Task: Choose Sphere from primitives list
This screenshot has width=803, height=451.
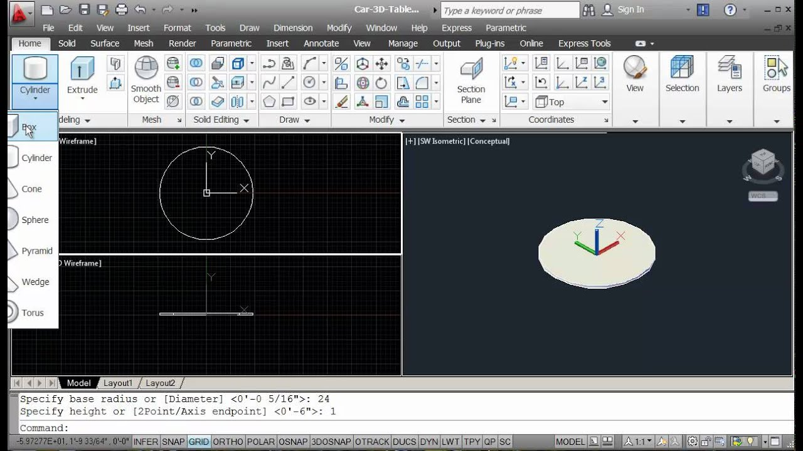Action: point(33,220)
